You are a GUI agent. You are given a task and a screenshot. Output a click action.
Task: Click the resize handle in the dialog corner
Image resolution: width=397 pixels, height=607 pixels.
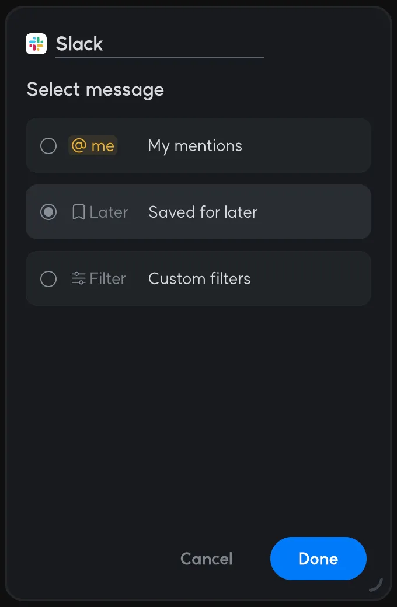(377, 584)
